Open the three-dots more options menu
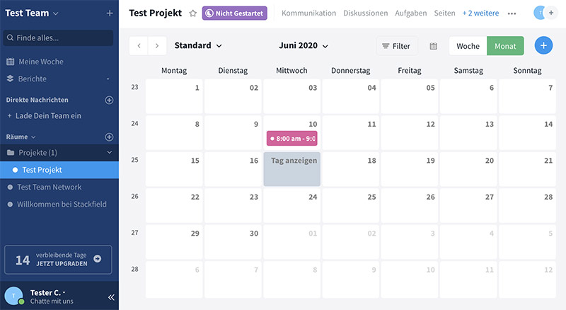Image resolution: width=566 pixels, height=310 pixels. point(512,13)
